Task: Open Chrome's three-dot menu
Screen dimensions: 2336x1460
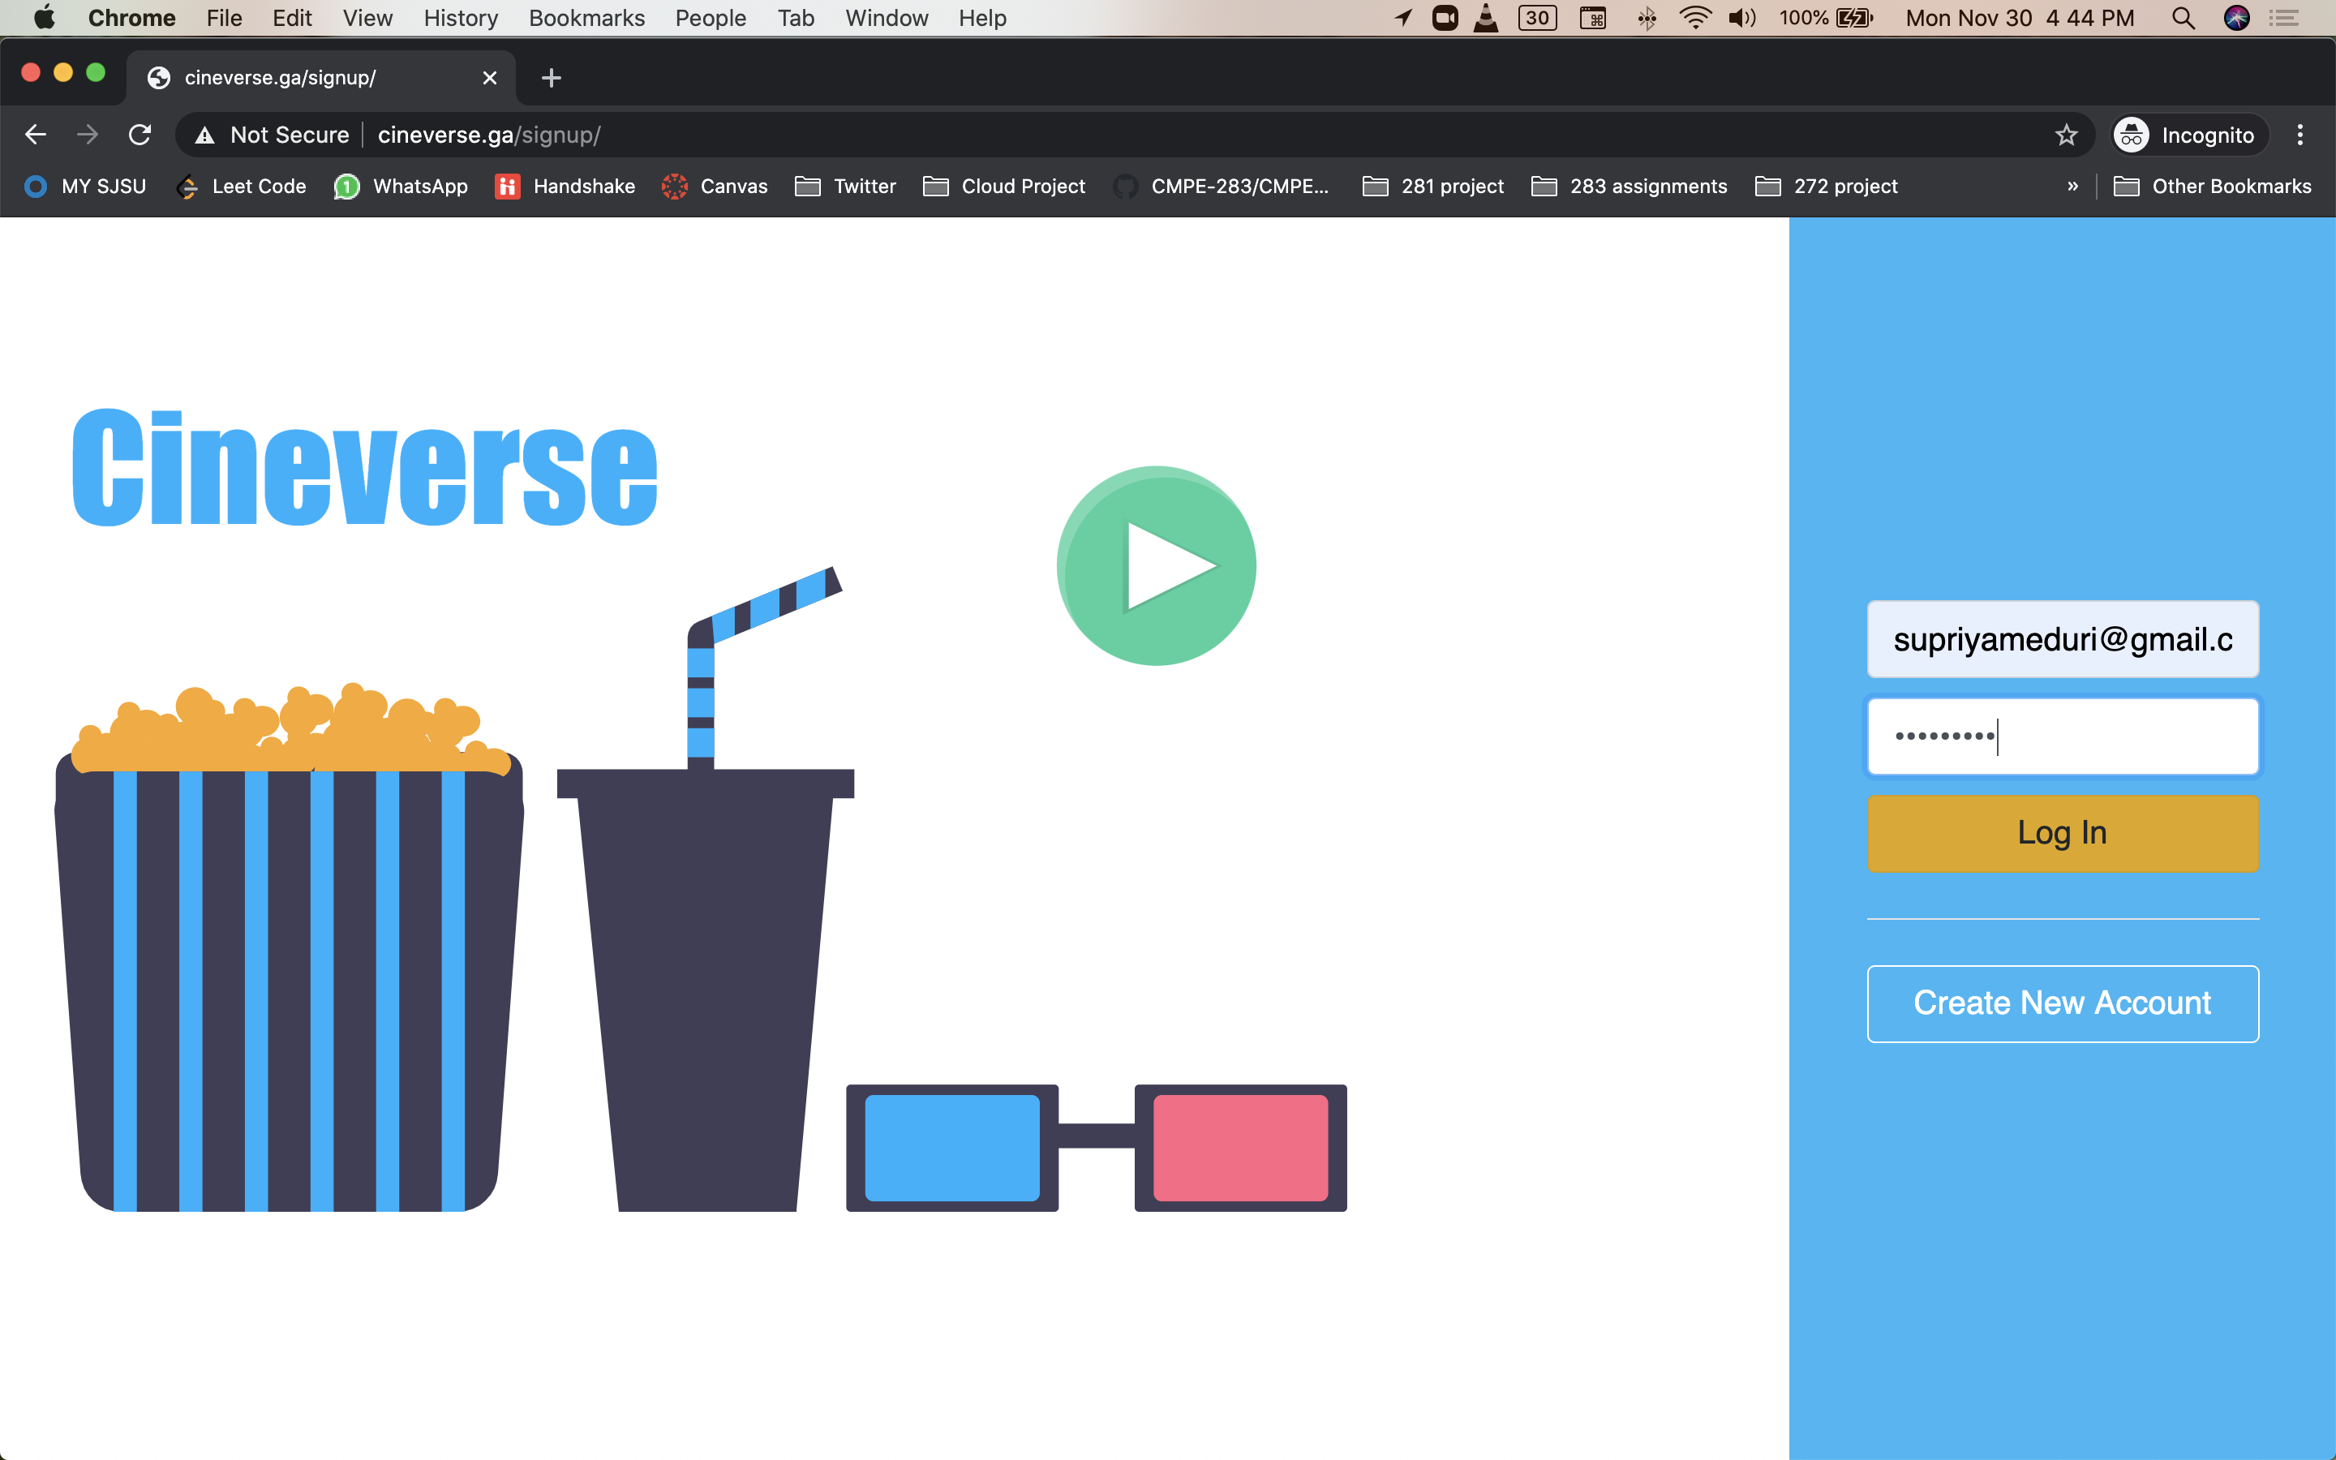Action: click(2299, 134)
